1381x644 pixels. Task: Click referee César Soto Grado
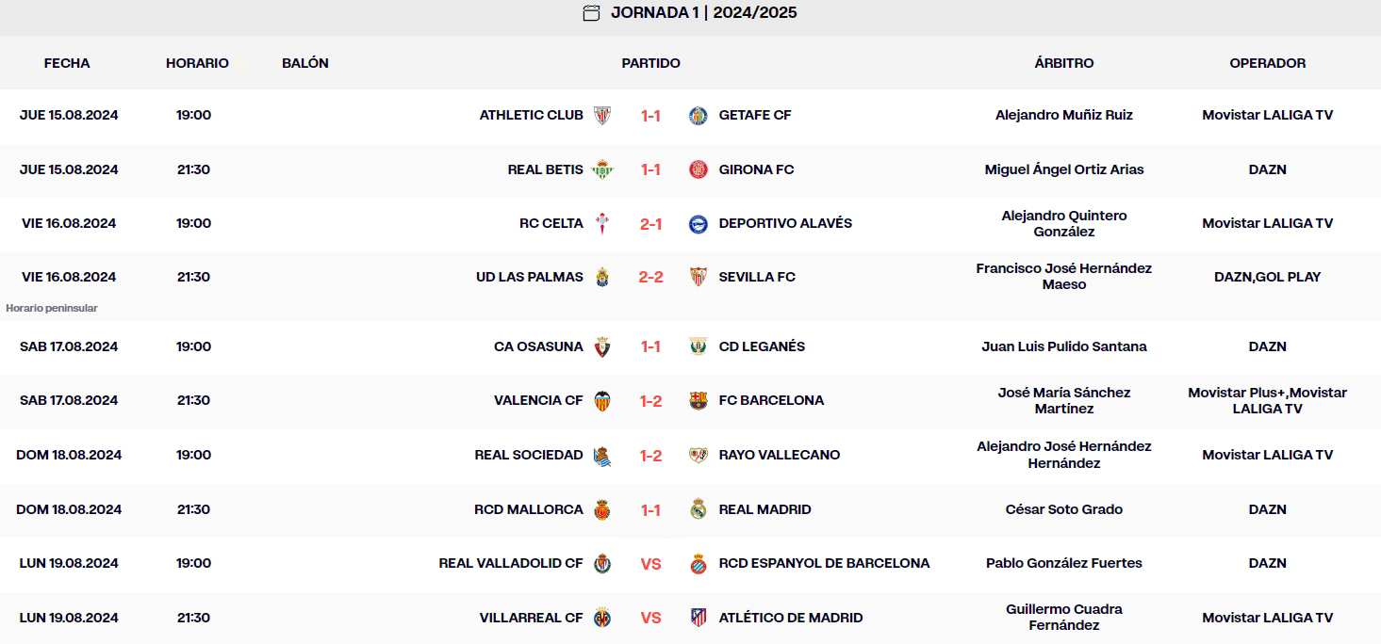(1063, 509)
